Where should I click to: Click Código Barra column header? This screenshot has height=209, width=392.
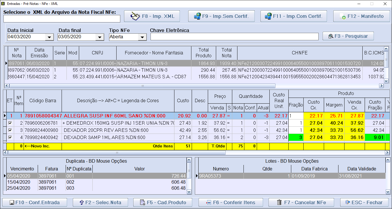click(x=43, y=101)
